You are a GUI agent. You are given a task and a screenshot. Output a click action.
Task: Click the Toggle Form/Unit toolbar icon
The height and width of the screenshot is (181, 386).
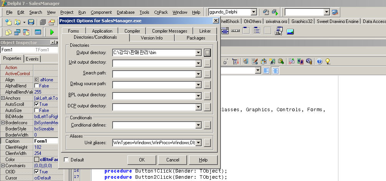tap(27, 32)
